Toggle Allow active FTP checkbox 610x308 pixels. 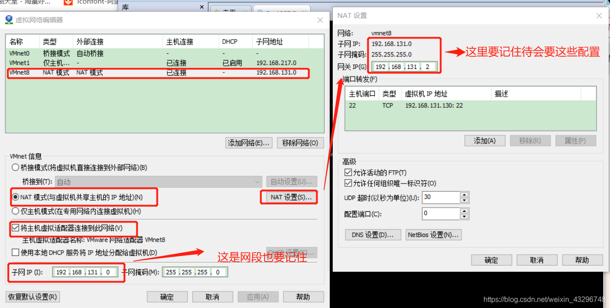[348, 172]
